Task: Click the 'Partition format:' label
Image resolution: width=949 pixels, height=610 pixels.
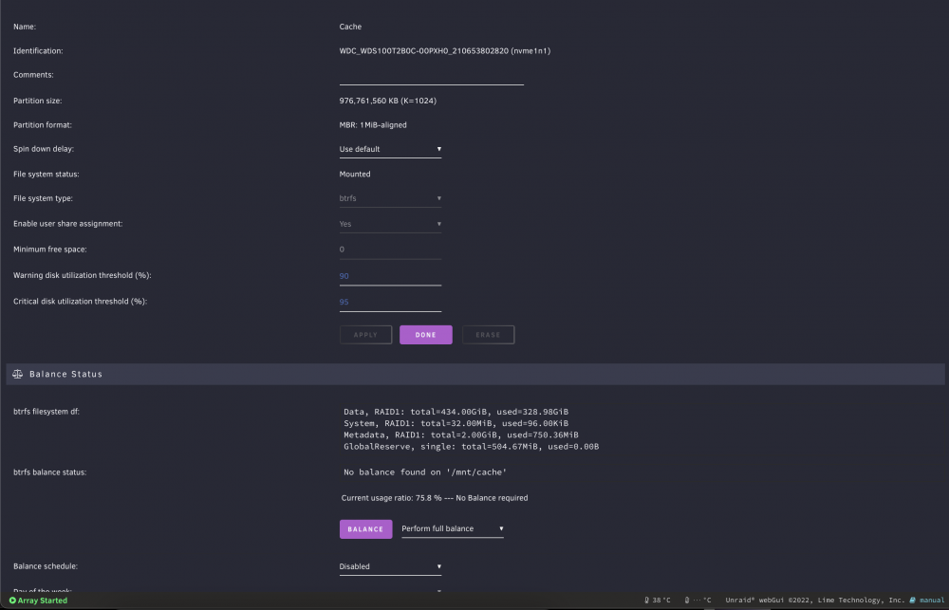Action: (43, 124)
